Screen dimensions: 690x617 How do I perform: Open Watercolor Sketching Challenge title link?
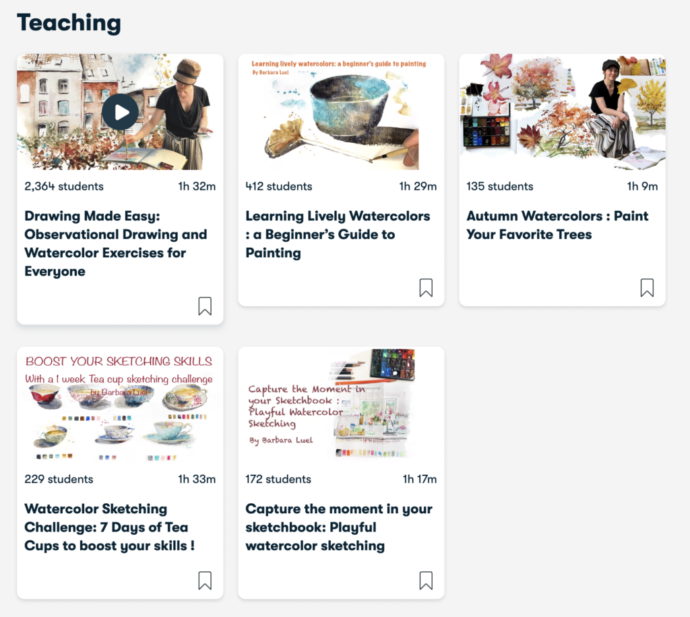point(110,527)
